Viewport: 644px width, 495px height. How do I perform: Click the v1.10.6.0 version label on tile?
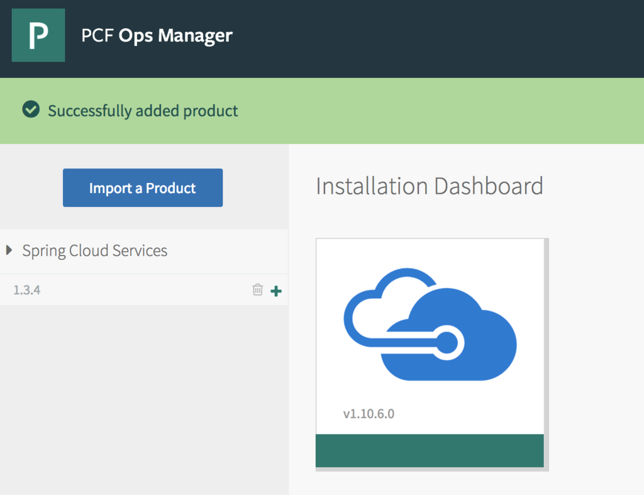click(369, 414)
